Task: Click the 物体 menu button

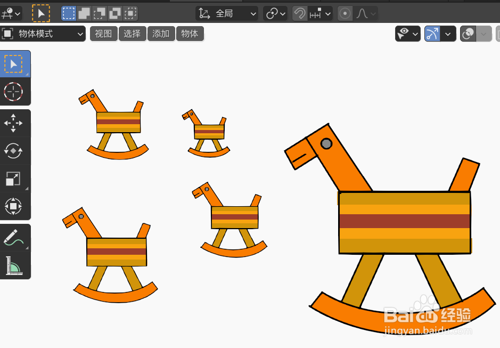Action: 190,33
